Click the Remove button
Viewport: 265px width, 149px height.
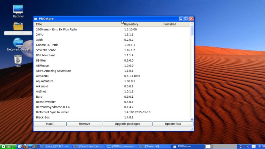(84, 124)
